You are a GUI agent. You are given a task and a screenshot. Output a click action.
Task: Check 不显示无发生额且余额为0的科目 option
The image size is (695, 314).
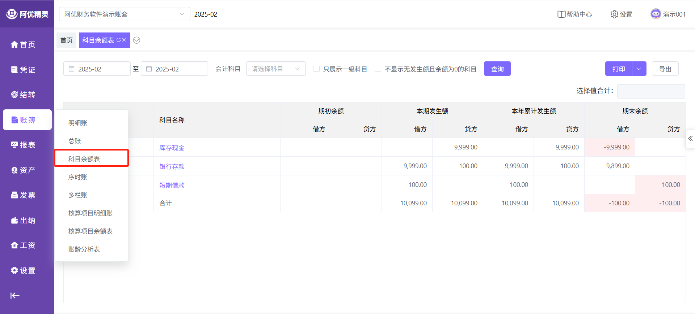378,69
